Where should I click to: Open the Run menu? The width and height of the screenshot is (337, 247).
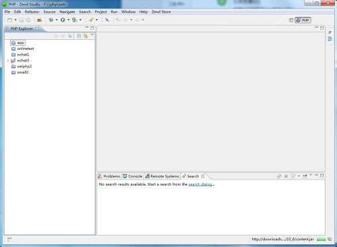(114, 11)
